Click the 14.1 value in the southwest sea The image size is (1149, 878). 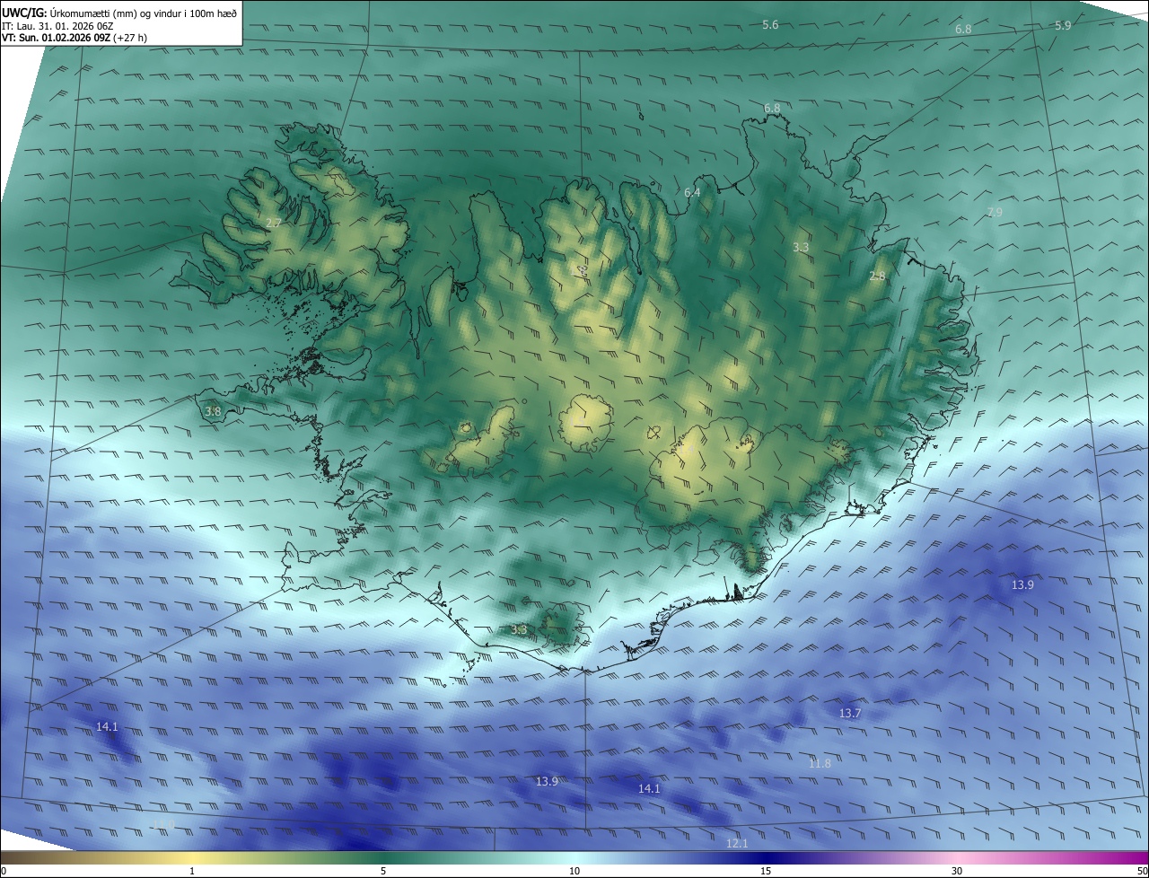point(107,726)
